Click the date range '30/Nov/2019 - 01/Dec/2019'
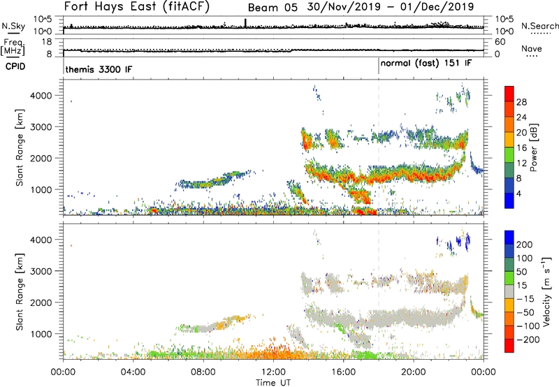 tap(391, 7)
